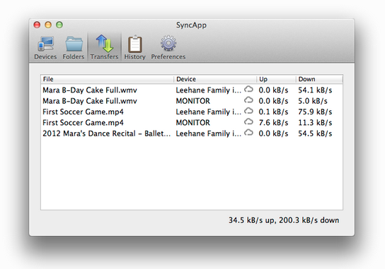Select First Soccer Game.mp4 with MONITOR device

[192, 122]
